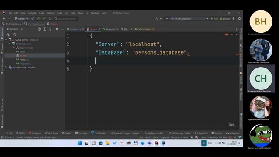Open the Refactor menu

pyautogui.click(x=51, y=13)
